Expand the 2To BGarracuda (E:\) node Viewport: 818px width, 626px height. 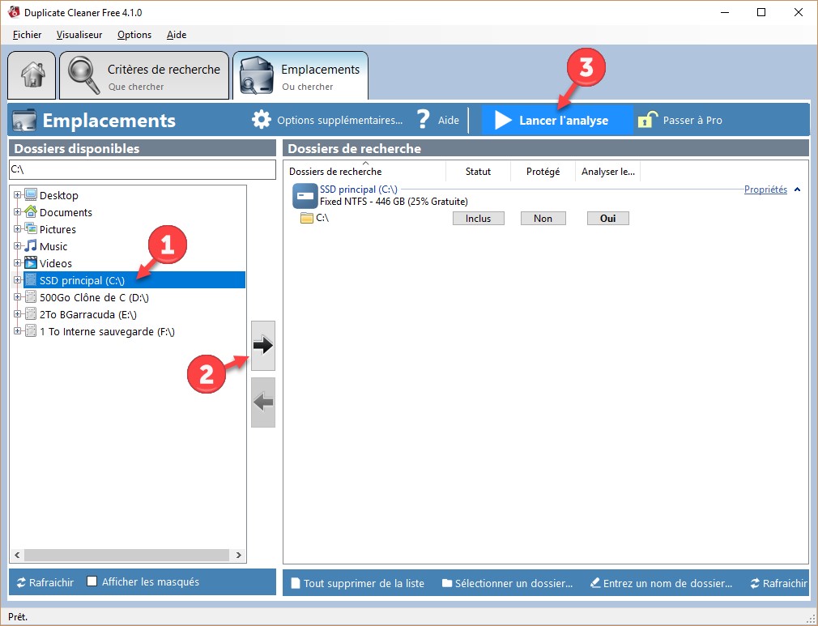pyautogui.click(x=18, y=314)
